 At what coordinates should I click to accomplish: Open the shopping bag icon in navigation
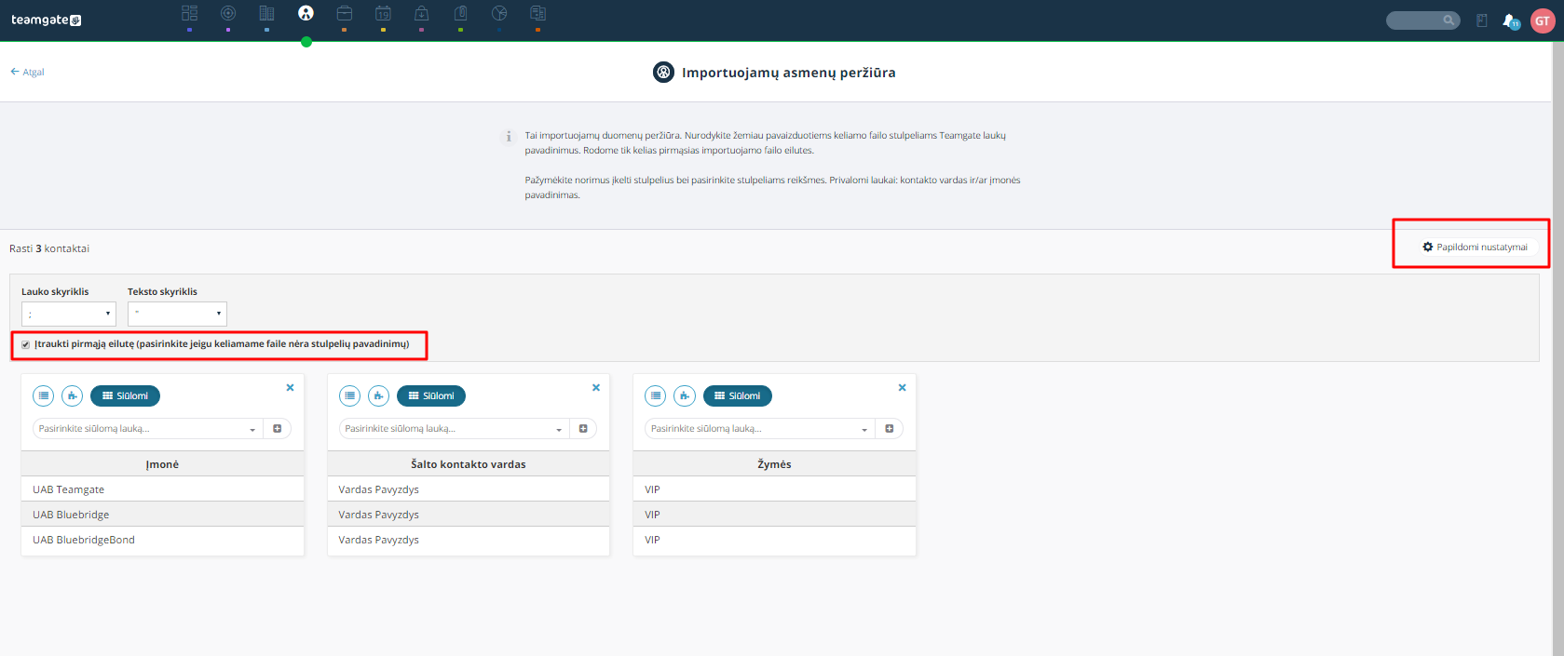click(422, 13)
